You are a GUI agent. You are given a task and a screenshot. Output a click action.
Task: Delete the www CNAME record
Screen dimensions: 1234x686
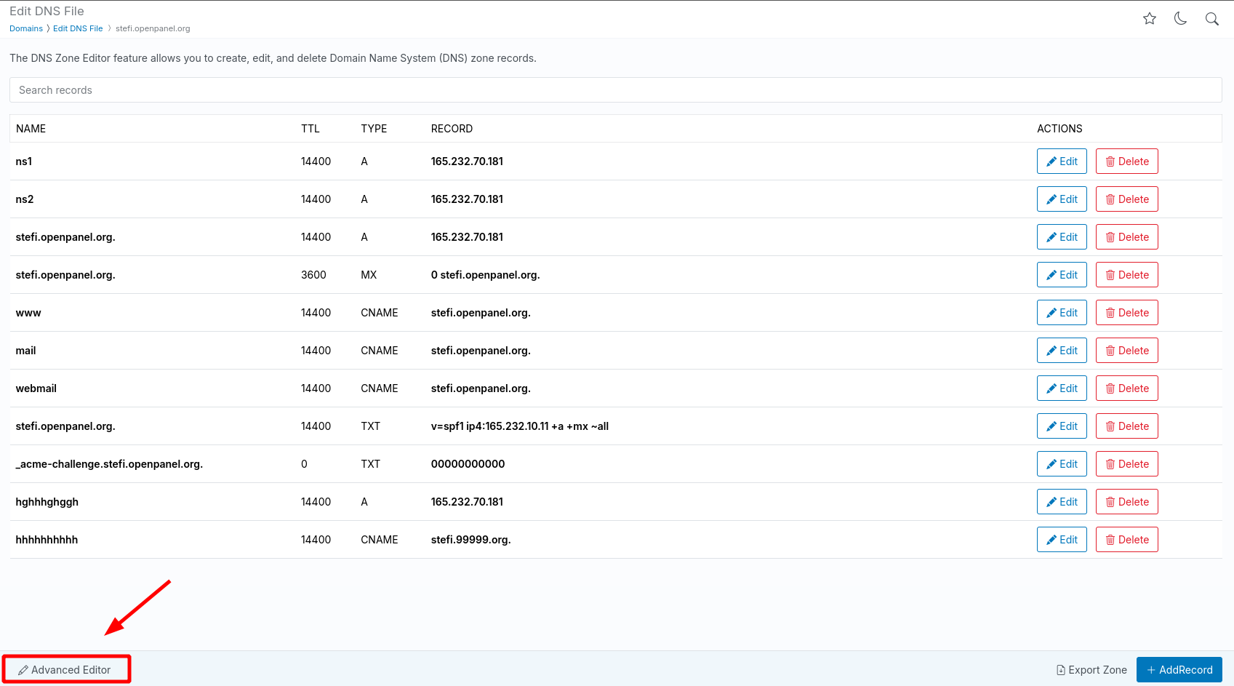pyautogui.click(x=1126, y=313)
